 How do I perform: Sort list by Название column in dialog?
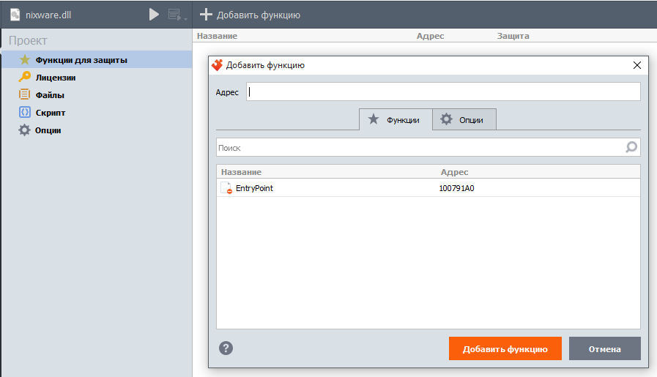click(x=242, y=172)
